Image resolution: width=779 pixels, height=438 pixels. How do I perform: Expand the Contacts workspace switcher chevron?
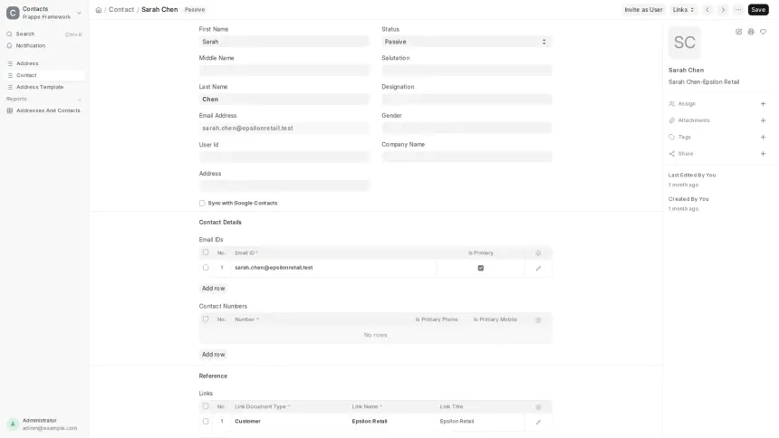79,13
